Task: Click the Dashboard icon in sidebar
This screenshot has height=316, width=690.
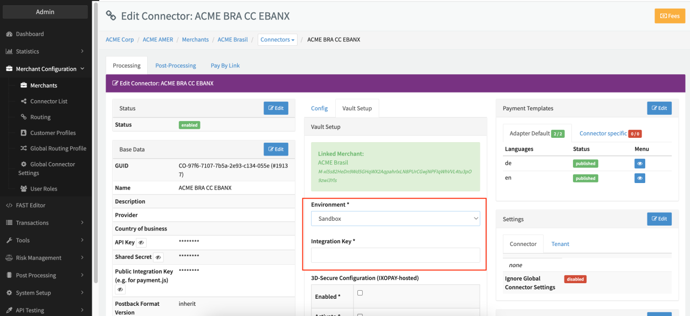Action: point(9,34)
